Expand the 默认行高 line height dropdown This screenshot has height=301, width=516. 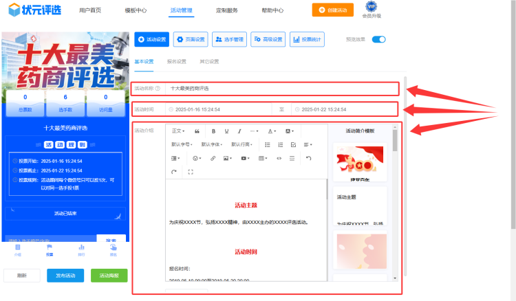pyautogui.click(x=242, y=144)
